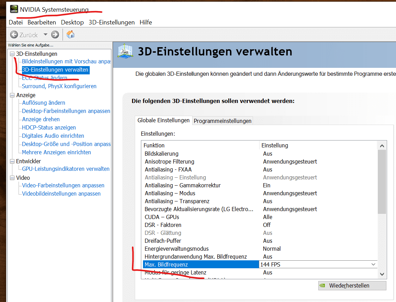Image resolution: width=396 pixels, height=302 pixels.
Task: Select the Antialiasing – Transparenz row
Action: [260, 201]
